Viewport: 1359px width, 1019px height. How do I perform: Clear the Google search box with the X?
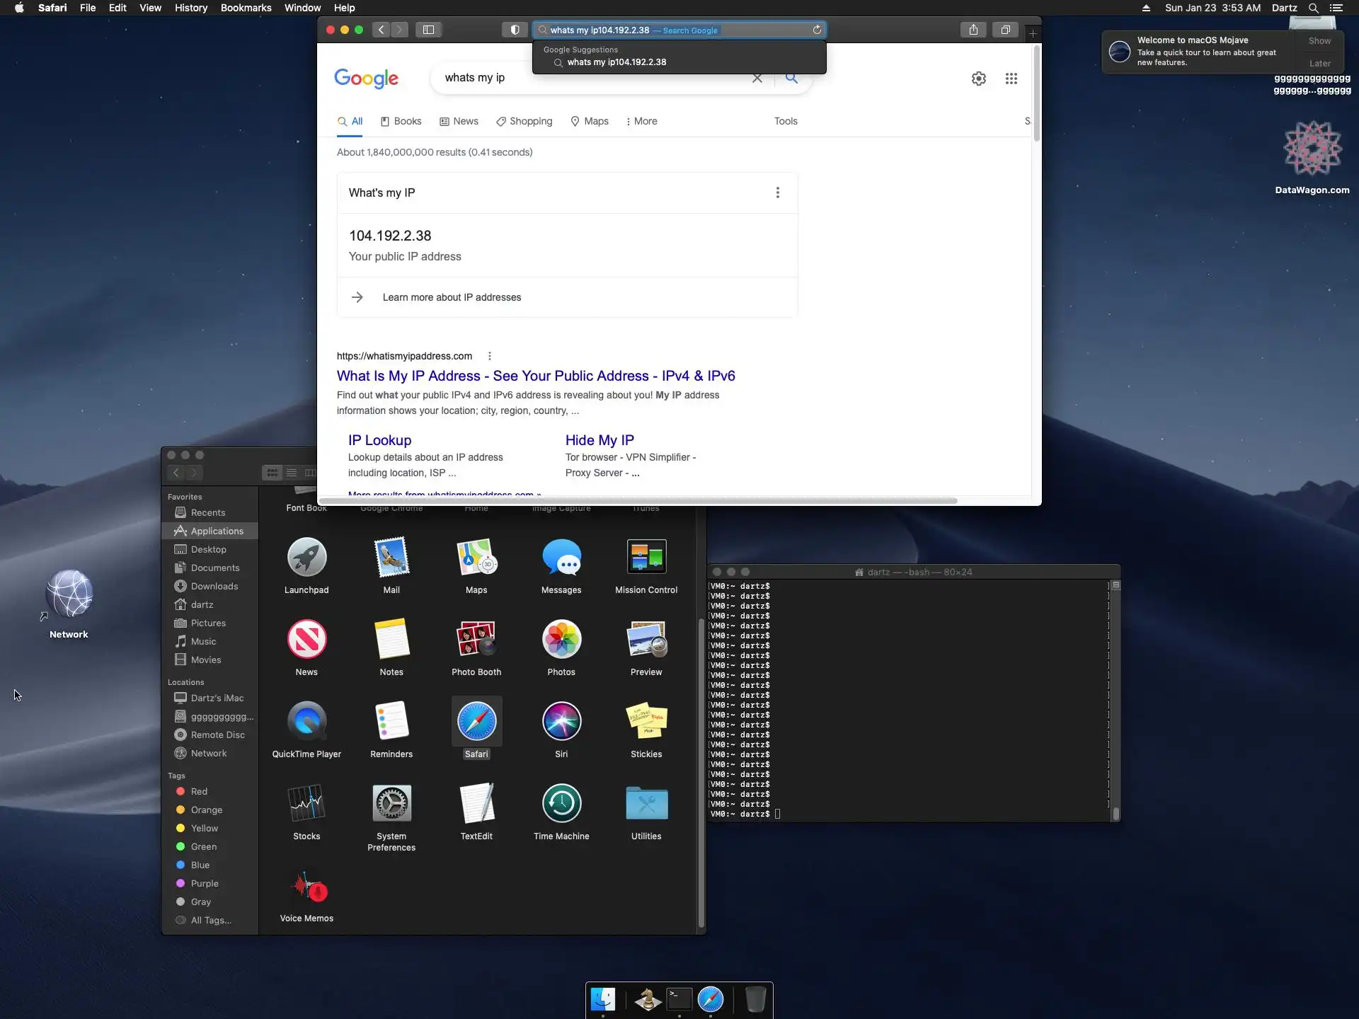tap(757, 78)
